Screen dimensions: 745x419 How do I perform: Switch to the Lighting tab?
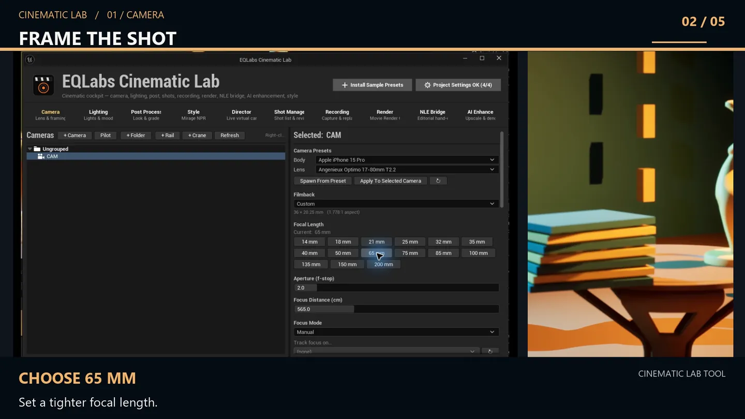pyautogui.click(x=98, y=115)
